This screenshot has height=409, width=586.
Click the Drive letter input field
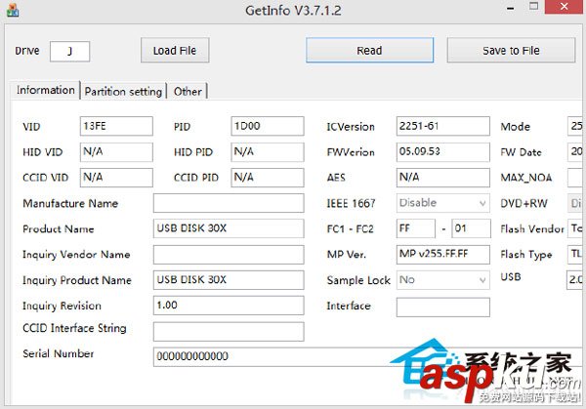pyautogui.click(x=70, y=51)
